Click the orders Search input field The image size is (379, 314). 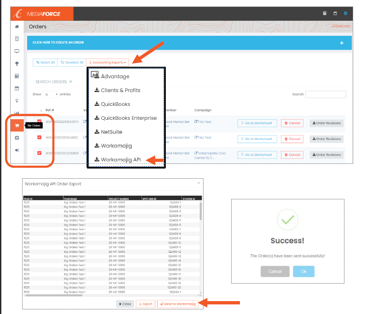click(x=326, y=94)
